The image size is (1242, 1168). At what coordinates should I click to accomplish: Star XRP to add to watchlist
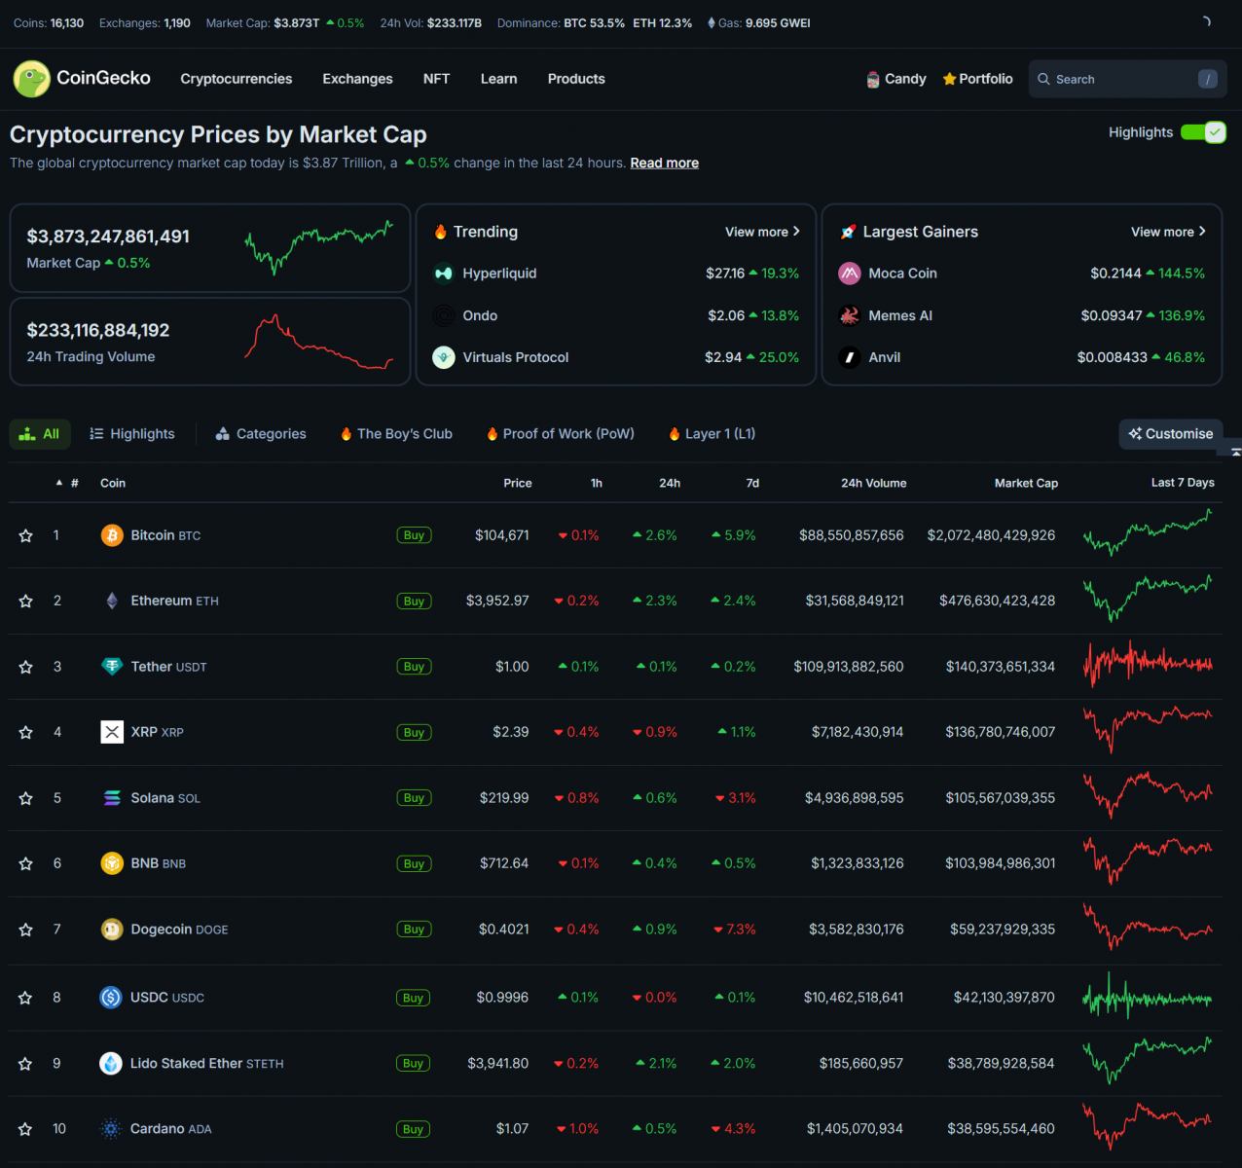click(26, 732)
